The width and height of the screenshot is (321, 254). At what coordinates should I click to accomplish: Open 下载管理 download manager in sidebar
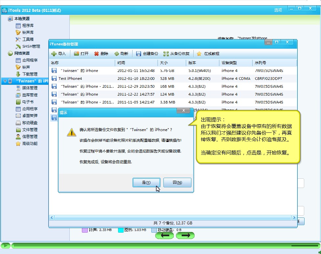pos(27,74)
